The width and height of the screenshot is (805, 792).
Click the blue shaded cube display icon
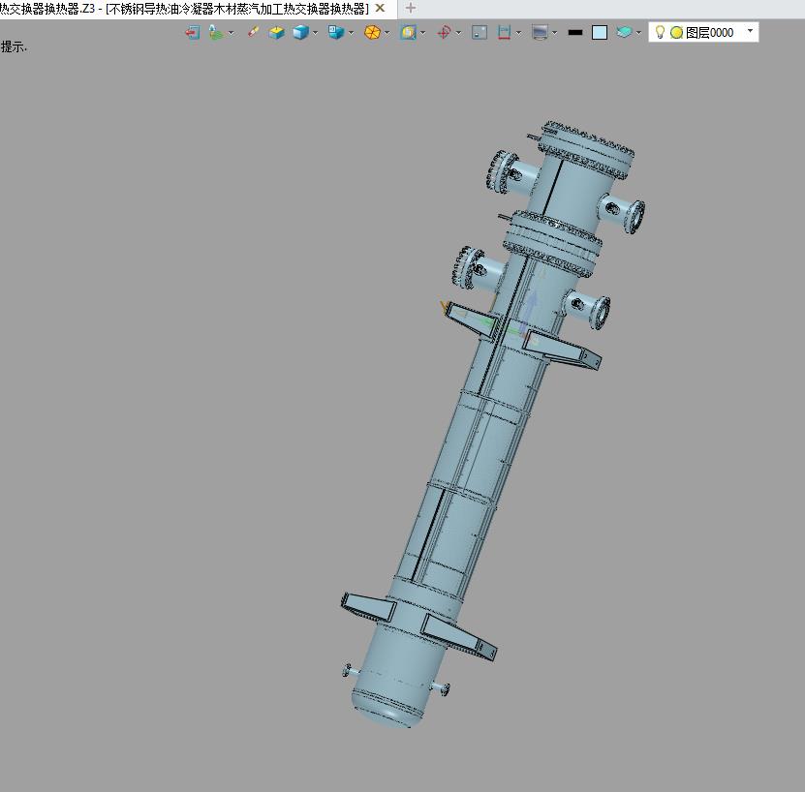pyautogui.click(x=300, y=33)
